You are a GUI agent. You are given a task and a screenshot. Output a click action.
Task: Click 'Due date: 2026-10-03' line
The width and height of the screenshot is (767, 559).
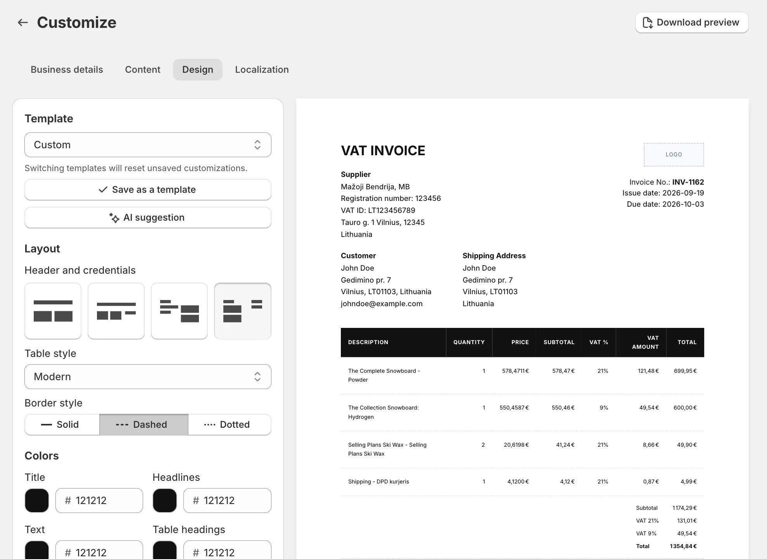(x=665, y=204)
